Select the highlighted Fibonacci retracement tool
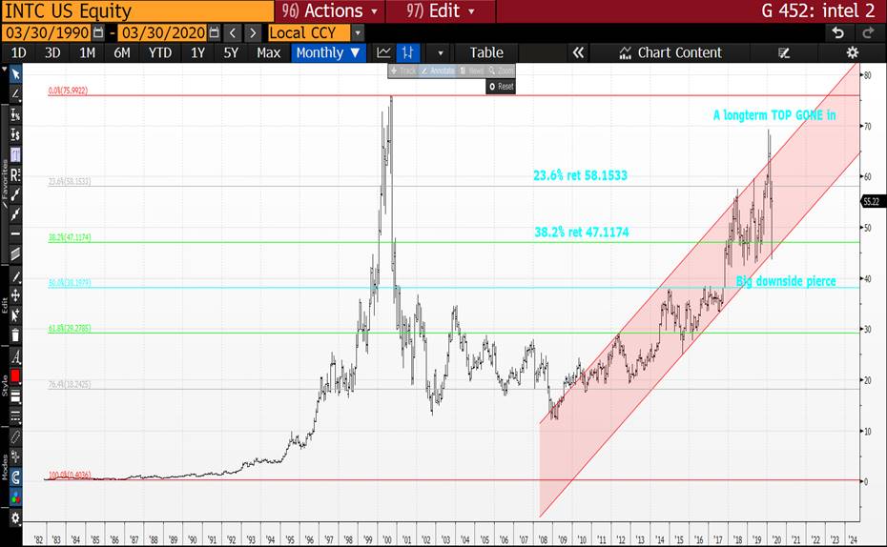Screen dimensions: 887x547 pyautogui.click(x=15, y=154)
